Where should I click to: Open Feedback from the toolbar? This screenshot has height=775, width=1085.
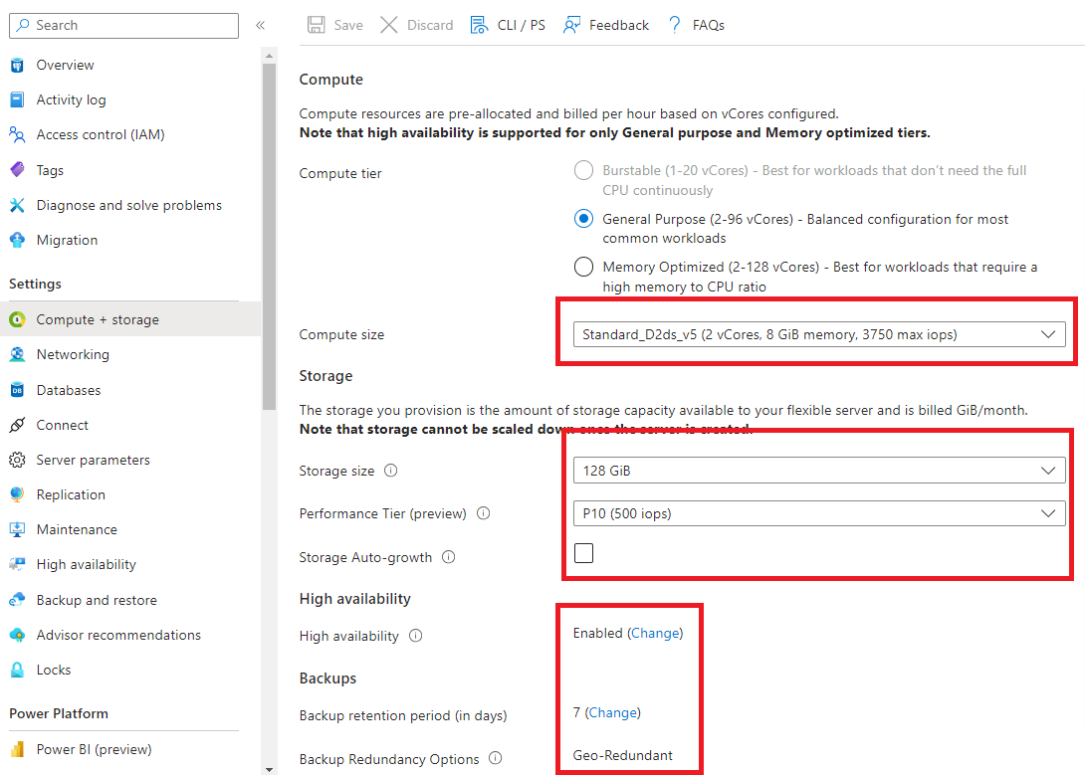tap(605, 25)
